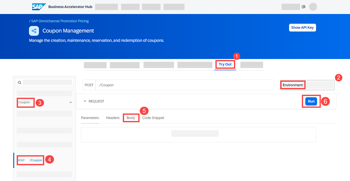Select the Coupon group in the sidebar

[24, 102]
